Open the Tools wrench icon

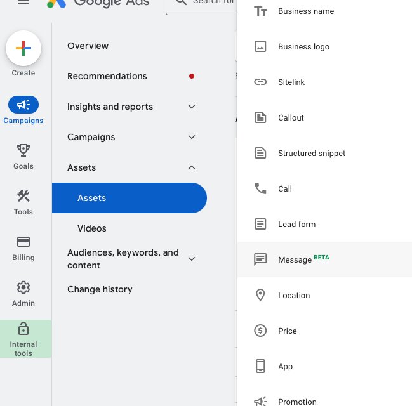click(23, 196)
